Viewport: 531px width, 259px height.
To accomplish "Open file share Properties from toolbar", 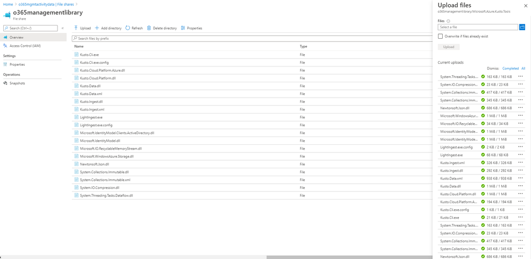I will tap(191, 28).
